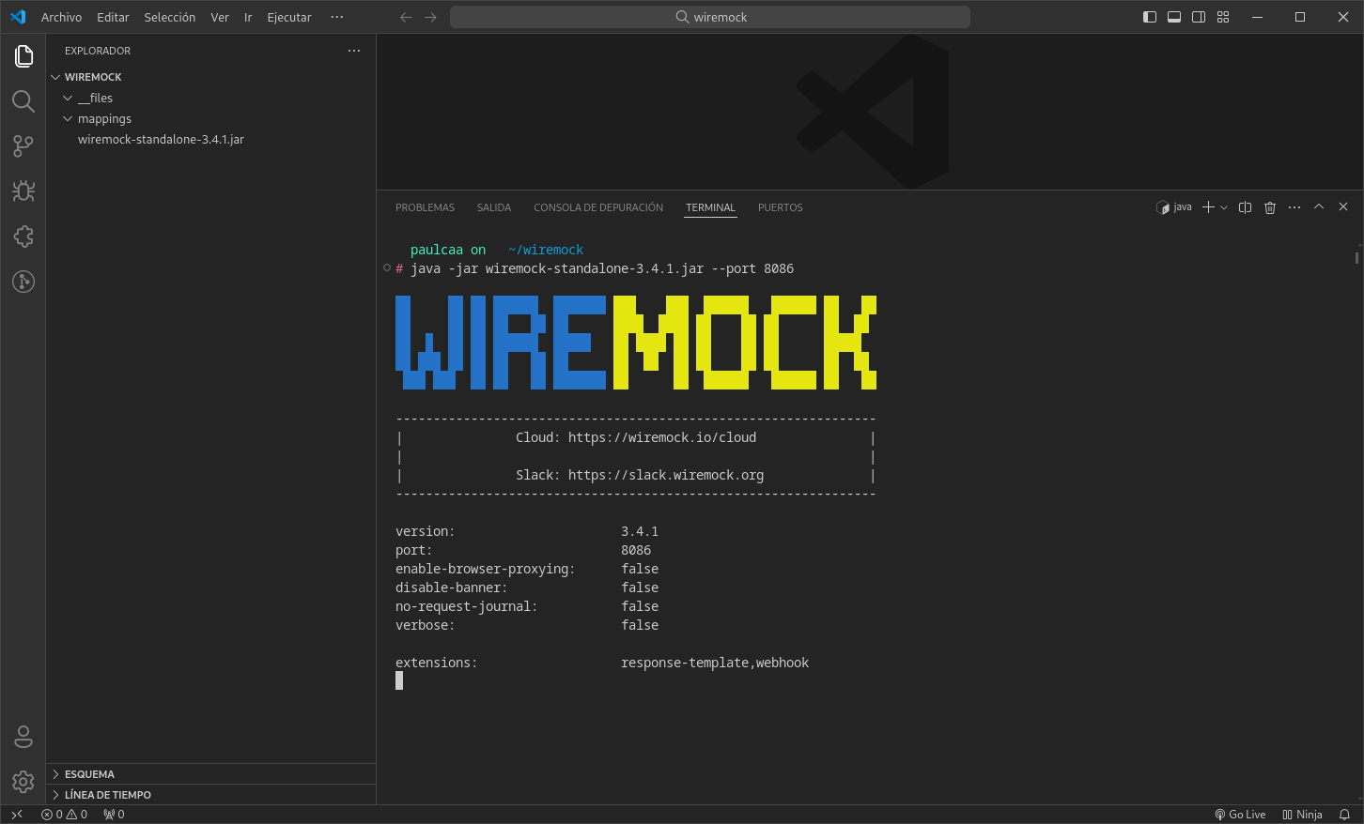The image size is (1364, 824).
Task: Toggle the bottom panel visibility
Action: tap(1173, 17)
